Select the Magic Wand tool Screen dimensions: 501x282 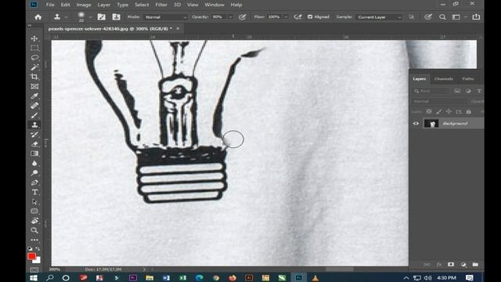pos(34,67)
